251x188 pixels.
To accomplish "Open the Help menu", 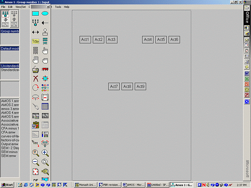I will pos(66,7).
